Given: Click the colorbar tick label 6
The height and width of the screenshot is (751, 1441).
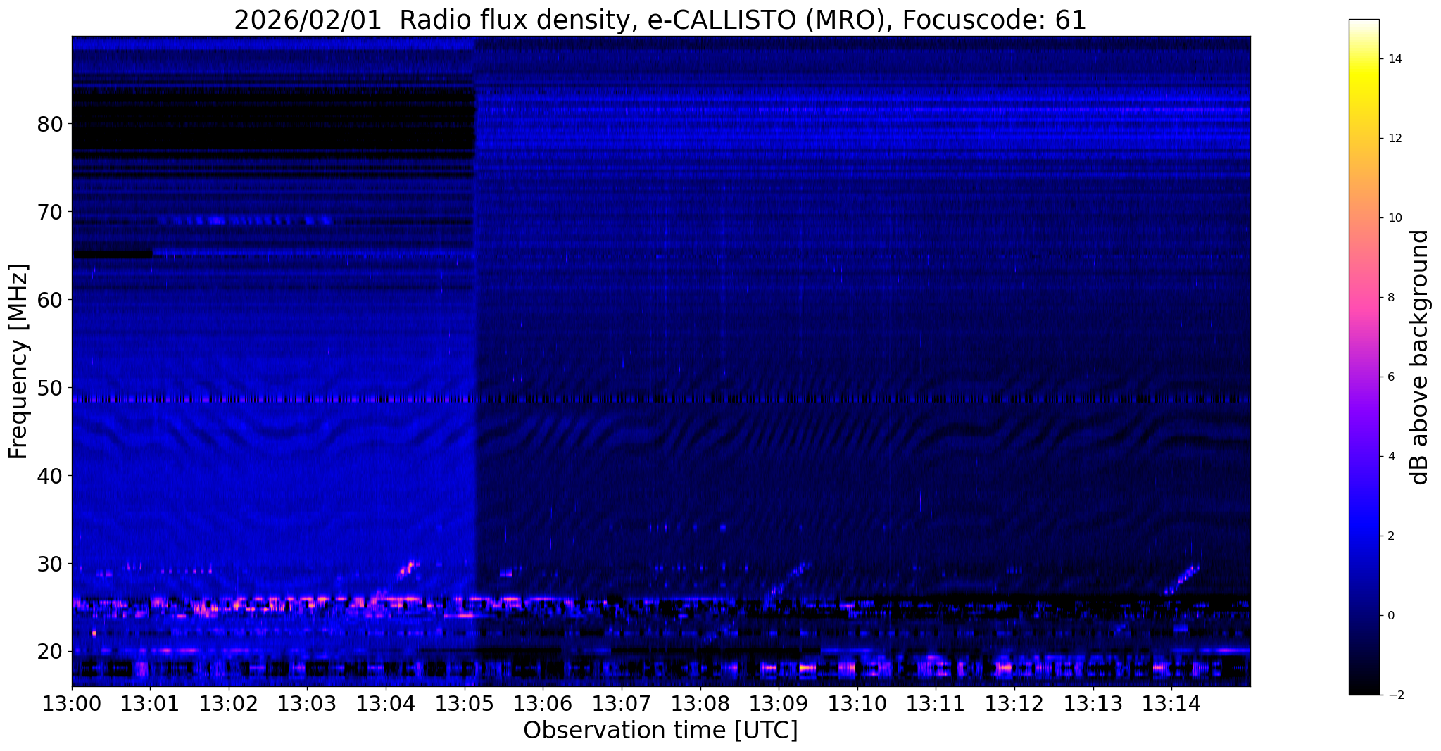Looking at the screenshot, I should [1390, 377].
